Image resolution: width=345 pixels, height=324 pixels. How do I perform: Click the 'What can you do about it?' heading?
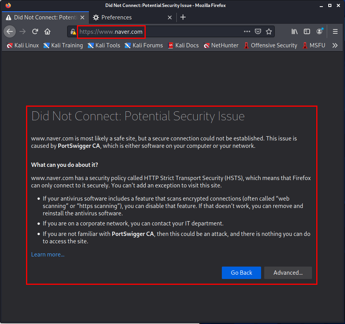click(64, 165)
